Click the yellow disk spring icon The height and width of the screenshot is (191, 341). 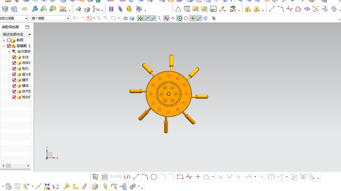point(129,9)
